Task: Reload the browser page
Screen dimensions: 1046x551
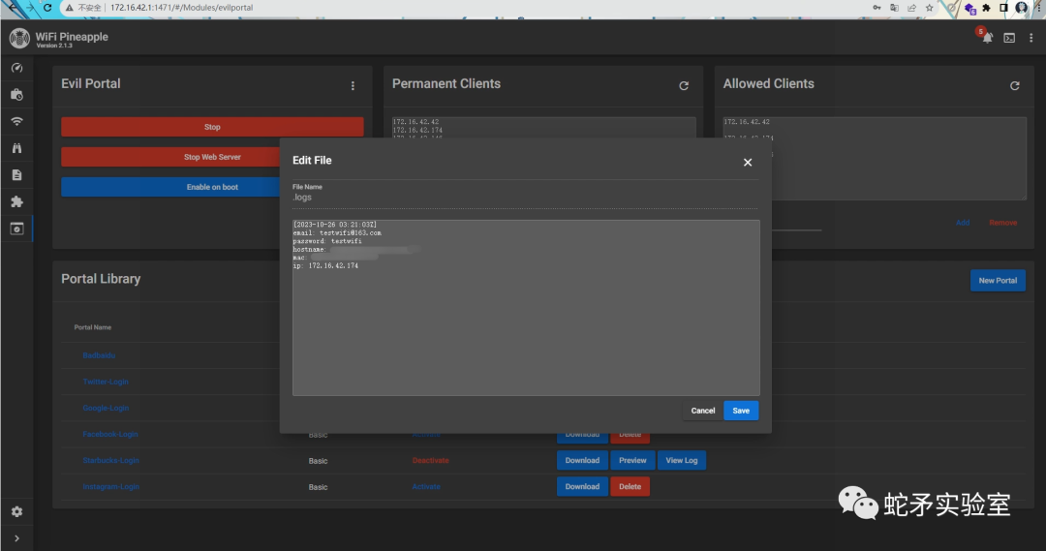Action: pos(47,8)
